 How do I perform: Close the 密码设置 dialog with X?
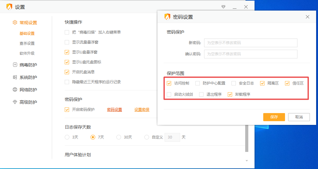307,17
